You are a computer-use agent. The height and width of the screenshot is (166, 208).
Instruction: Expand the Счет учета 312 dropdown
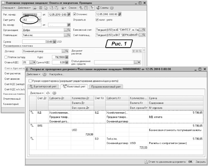[40, 20]
